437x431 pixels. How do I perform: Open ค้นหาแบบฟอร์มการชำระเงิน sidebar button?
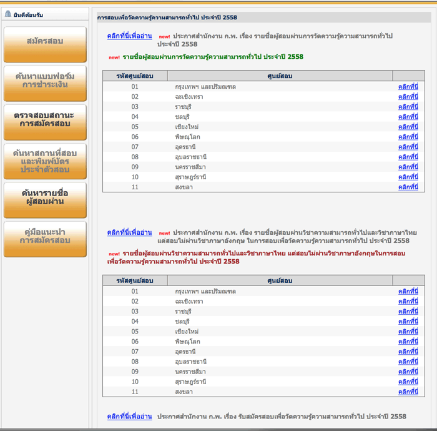pos(44,81)
